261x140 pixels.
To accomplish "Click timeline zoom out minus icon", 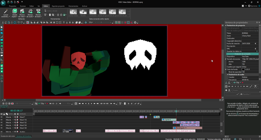I will point(6,103).
